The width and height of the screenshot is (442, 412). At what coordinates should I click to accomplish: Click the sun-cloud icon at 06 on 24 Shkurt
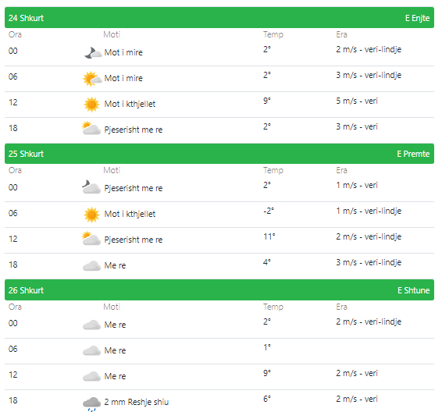(x=92, y=79)
